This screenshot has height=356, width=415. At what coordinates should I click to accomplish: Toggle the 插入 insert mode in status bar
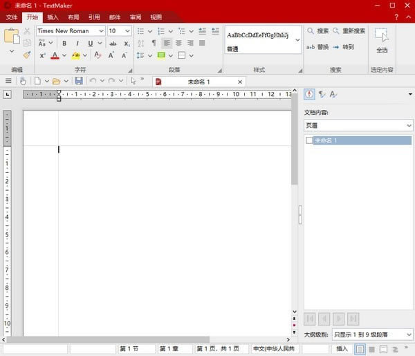coord(342,349)
